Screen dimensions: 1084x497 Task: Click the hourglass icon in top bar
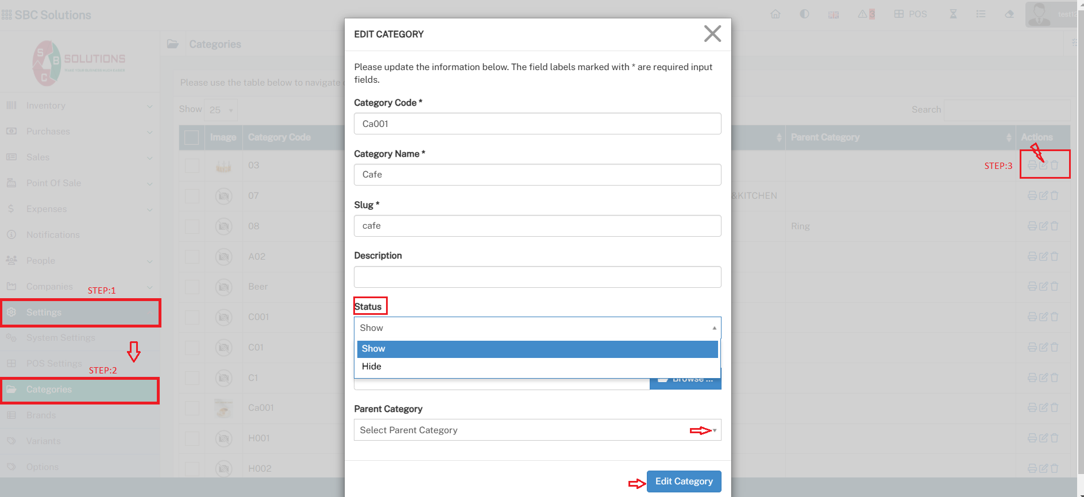point(953,14)
